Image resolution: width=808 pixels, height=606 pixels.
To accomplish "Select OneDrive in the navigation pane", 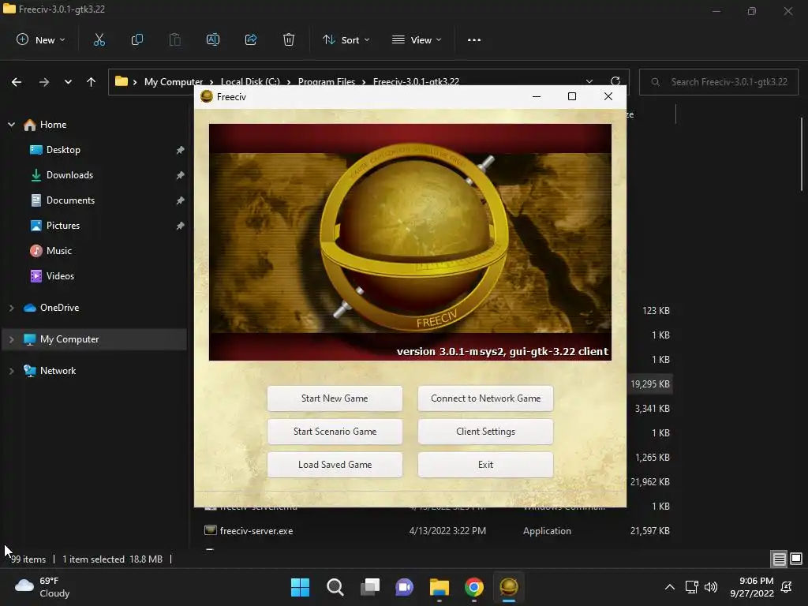I will (59, 308).
